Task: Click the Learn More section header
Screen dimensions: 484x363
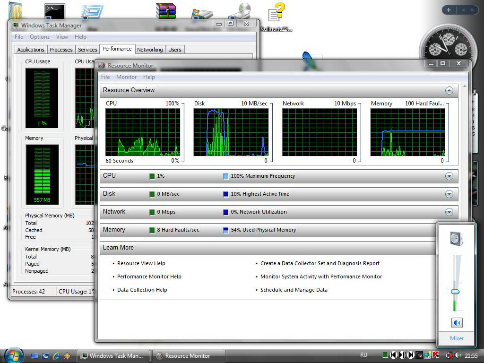Action: 268,248
